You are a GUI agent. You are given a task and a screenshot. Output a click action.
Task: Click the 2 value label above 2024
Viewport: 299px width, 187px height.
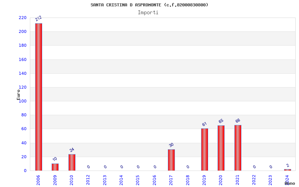[x=288, y=165]
